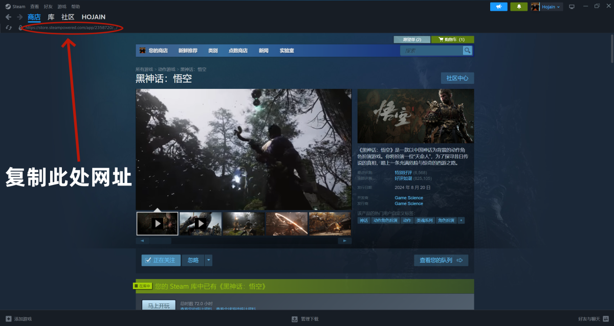This screenshot has width=614, height=326.
Task: Click the 动作 tag
Action: 407,220
